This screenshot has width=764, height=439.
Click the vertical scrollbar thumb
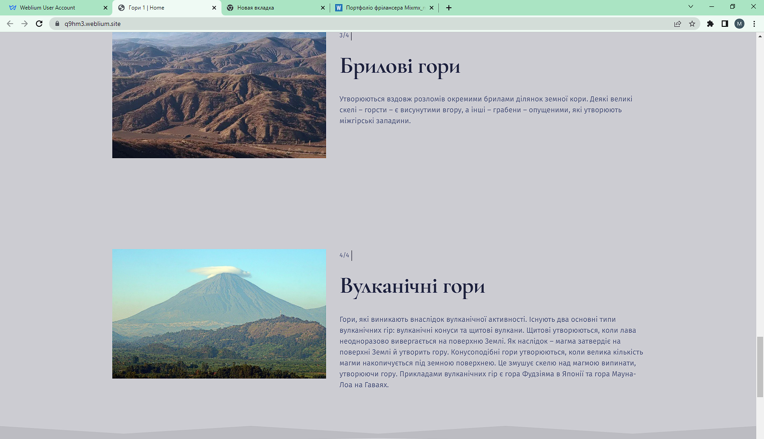pos(760,367)
